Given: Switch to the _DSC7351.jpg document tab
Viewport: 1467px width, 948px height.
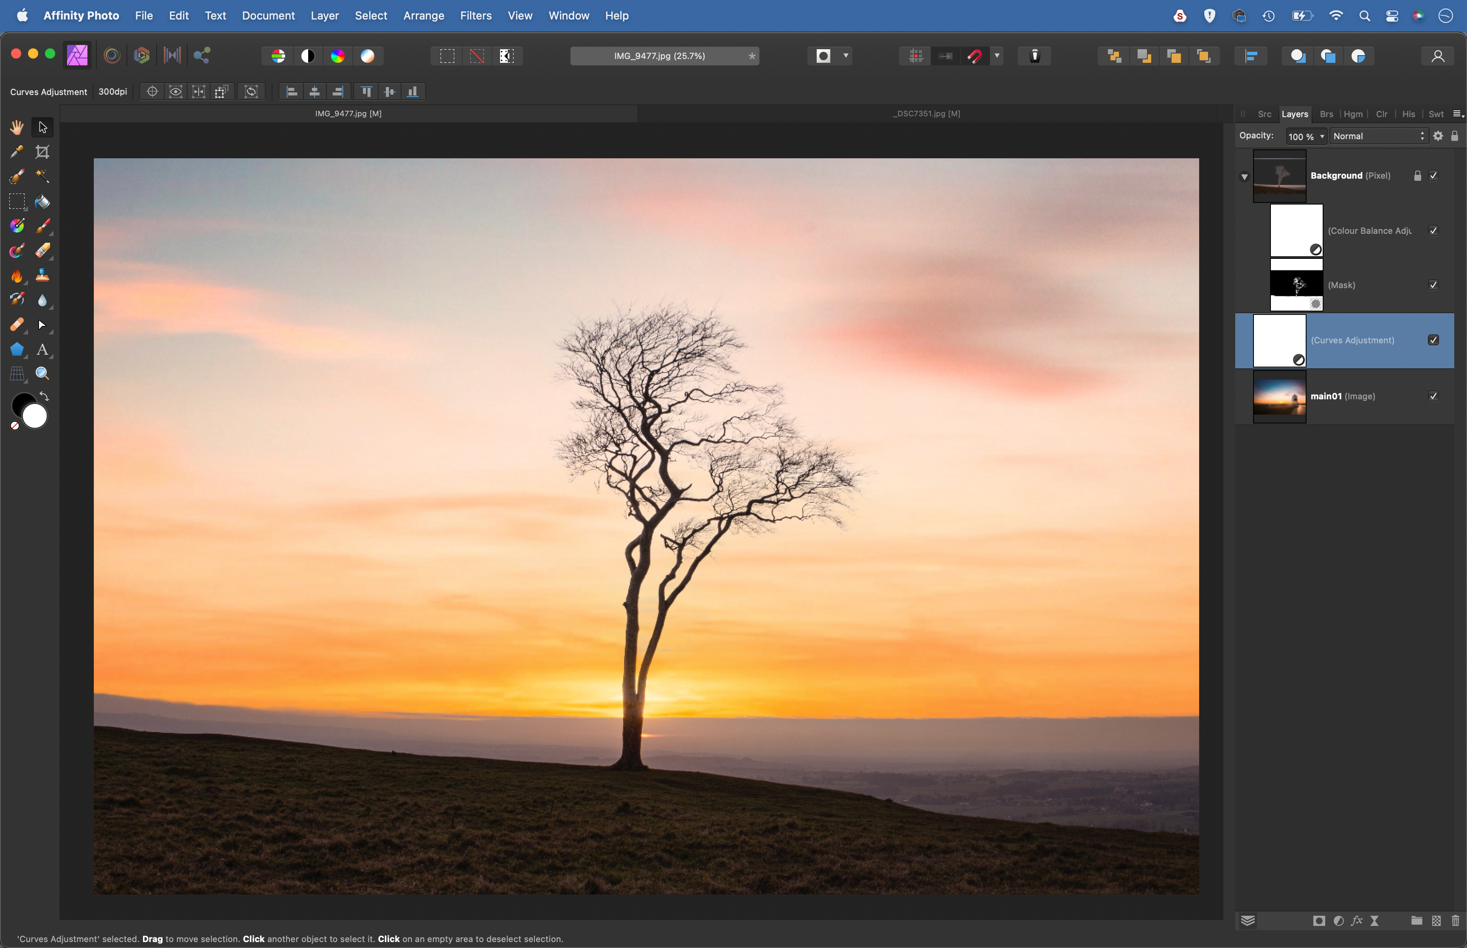Looking at the screenshot, I should pyautogui.click(x=926, y=113).
